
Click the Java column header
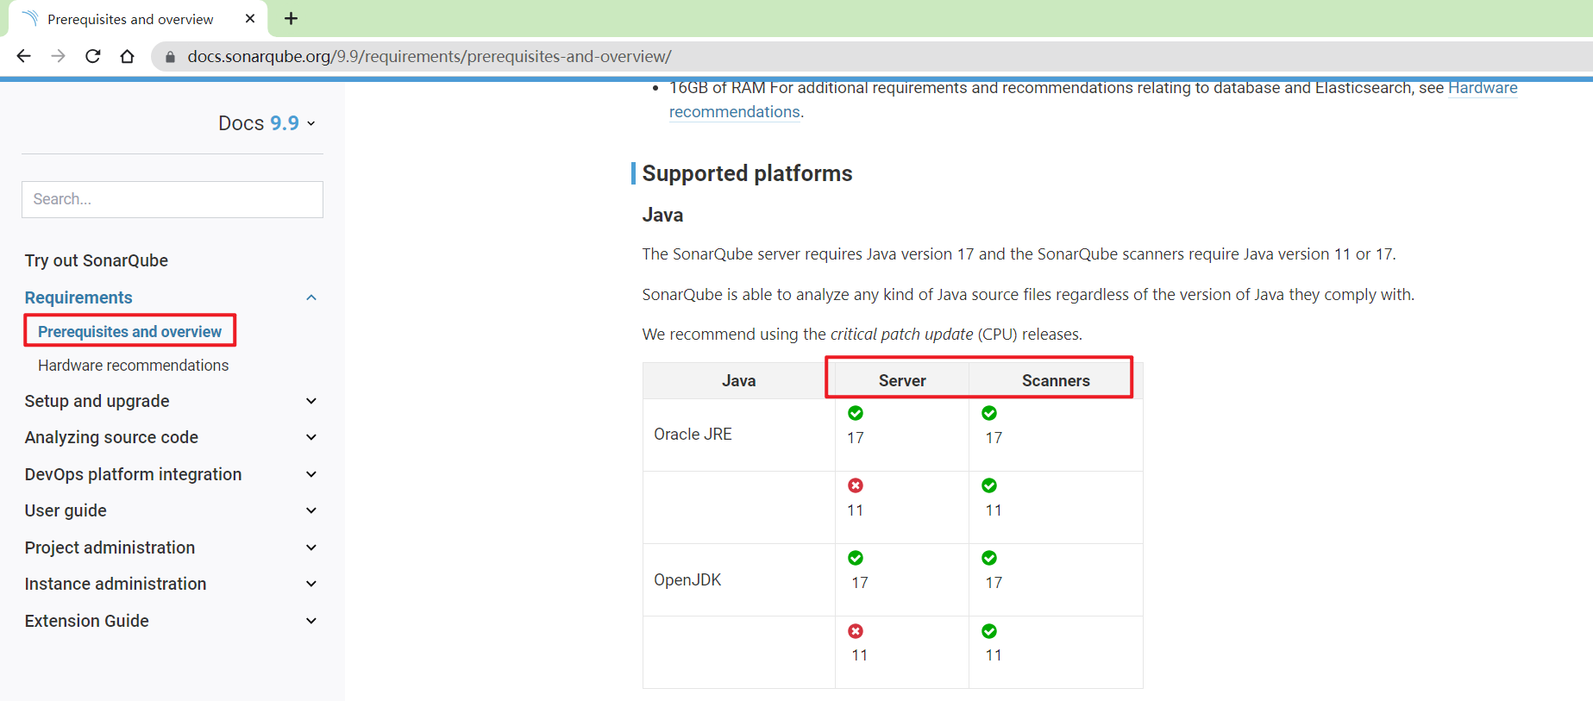click(738, 381)
